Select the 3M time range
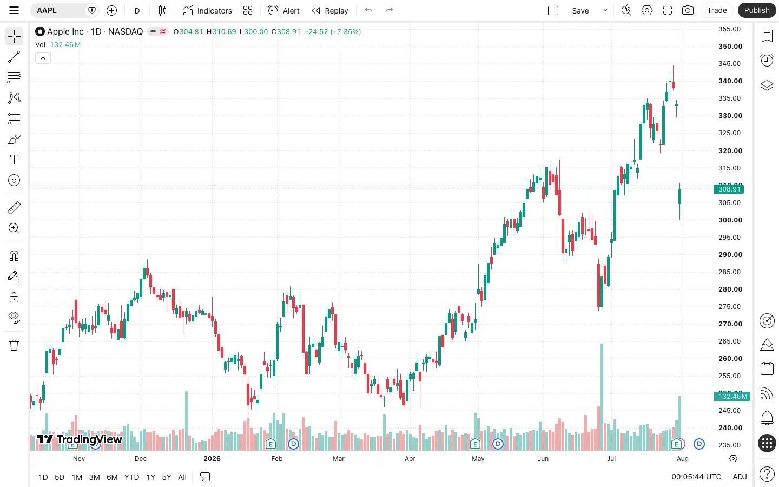 94,477
